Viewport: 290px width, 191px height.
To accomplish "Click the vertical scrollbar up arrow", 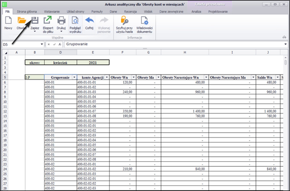I will 285,57.
